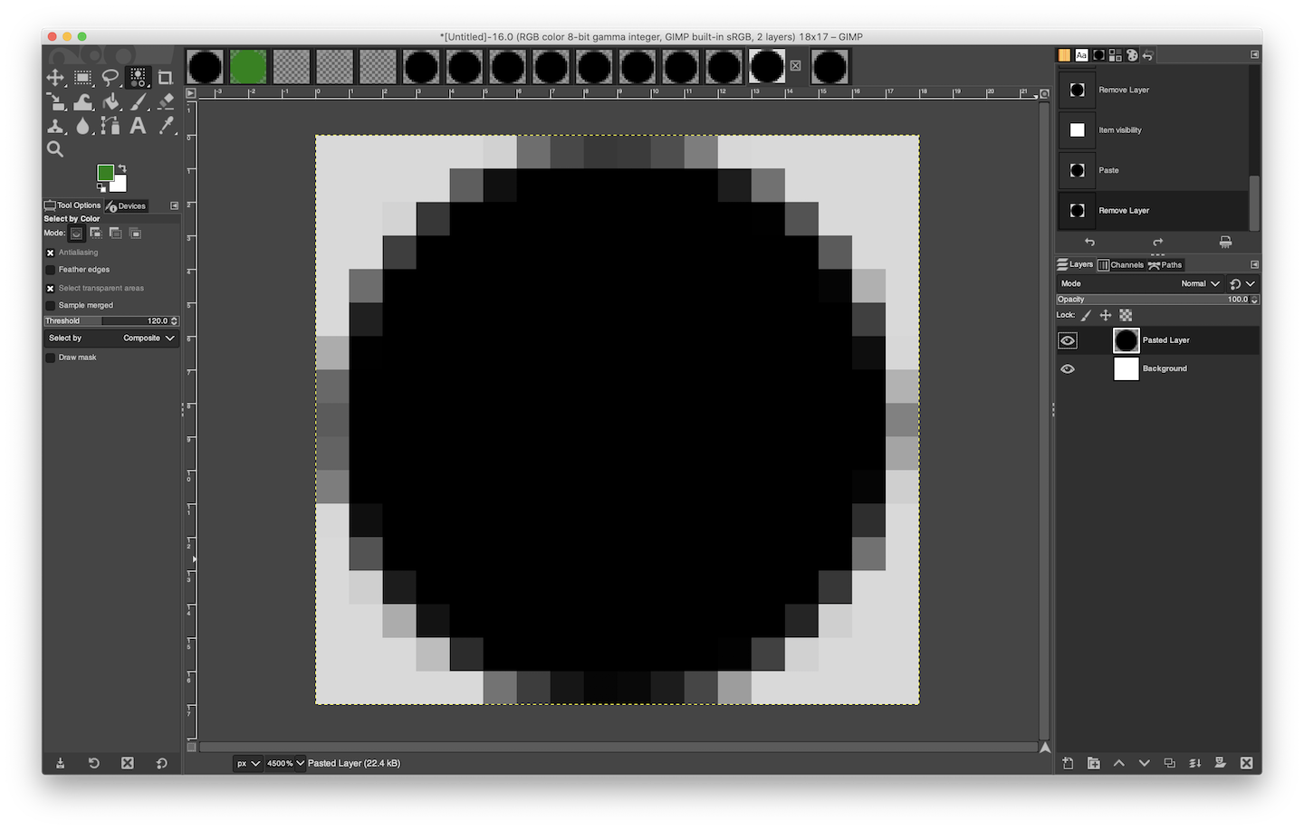Viewport: 1304px width, 830px height.
Task: Switch to the Channels tab
Action: point(1121,265)
